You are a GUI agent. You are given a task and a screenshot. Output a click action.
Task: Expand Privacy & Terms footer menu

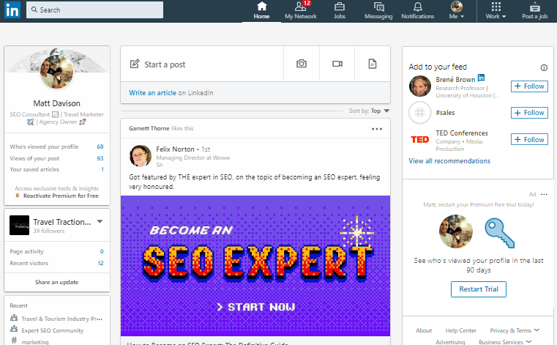pyautogui.click(x=515, y=330)
